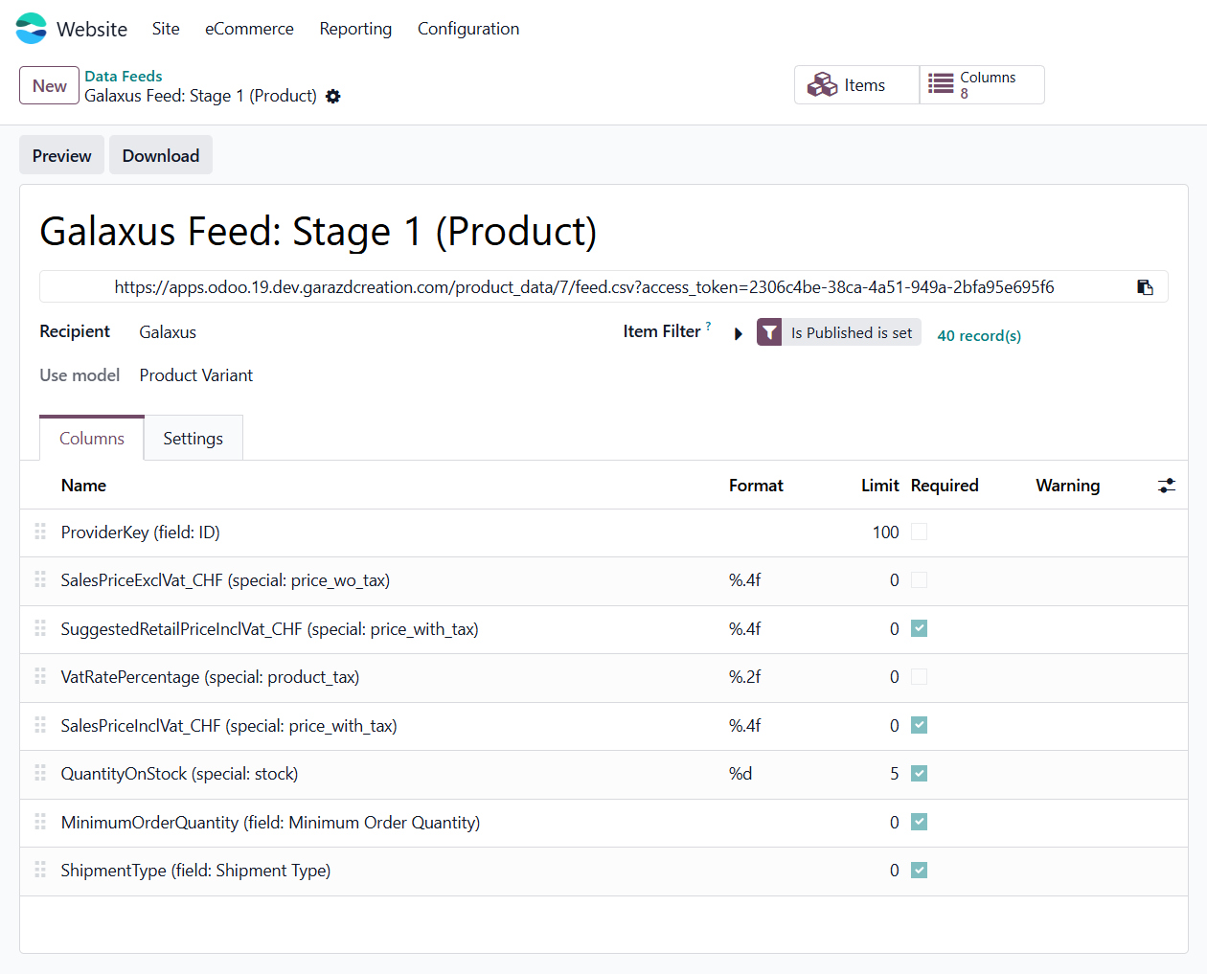
Task: Open the Reporting menu
Action: 355,29
